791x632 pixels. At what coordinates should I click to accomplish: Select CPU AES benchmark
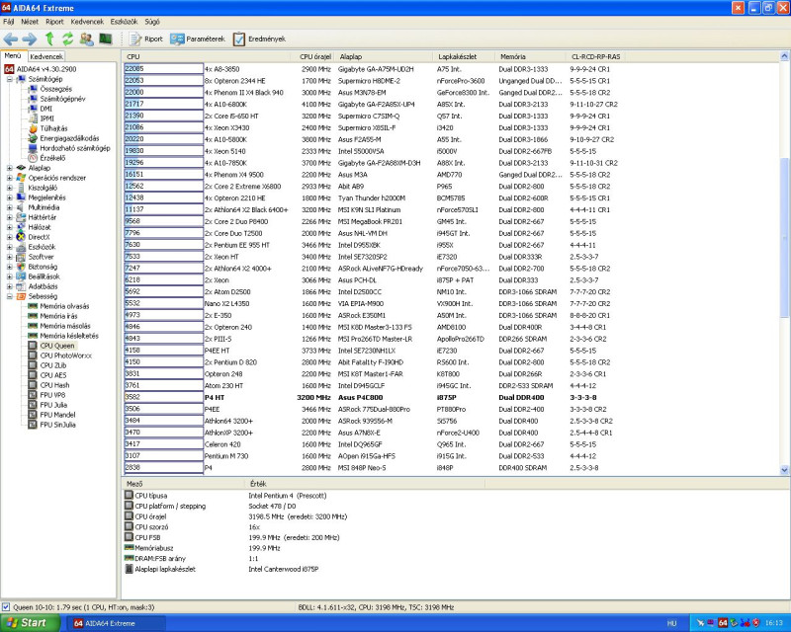click(47, 375)
